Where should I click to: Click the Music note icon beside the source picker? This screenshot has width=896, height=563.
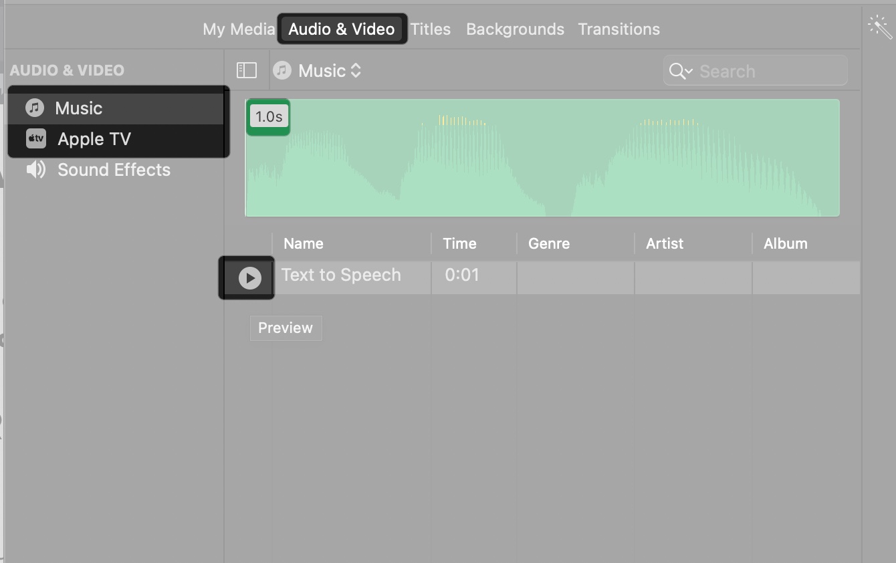(282, 70)
